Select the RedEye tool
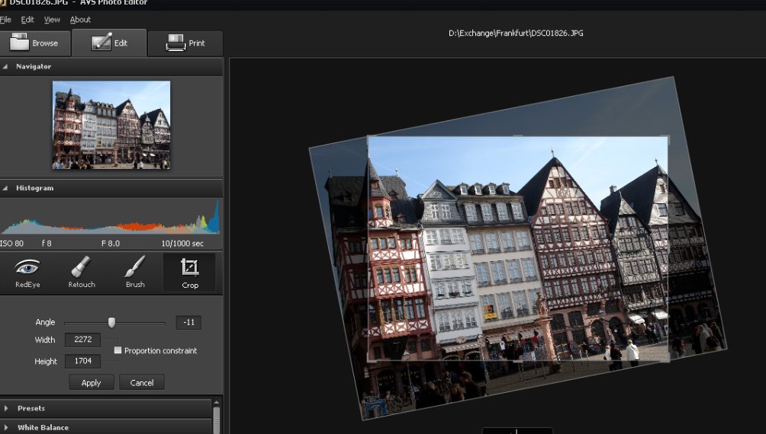Viewport: 766px width, 434px height. (27, 273)
